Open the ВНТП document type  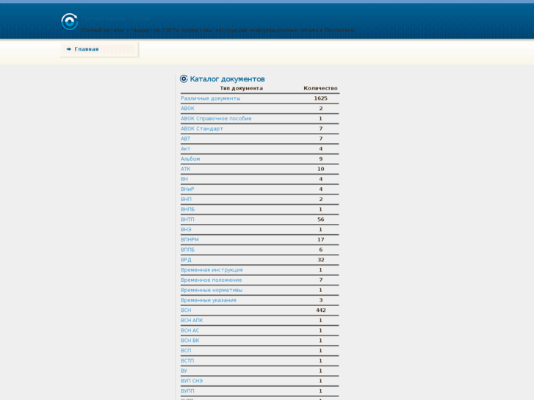(x=187, y=219)
